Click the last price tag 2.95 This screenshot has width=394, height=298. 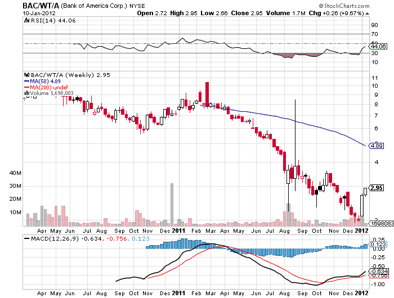coord(376,188)
